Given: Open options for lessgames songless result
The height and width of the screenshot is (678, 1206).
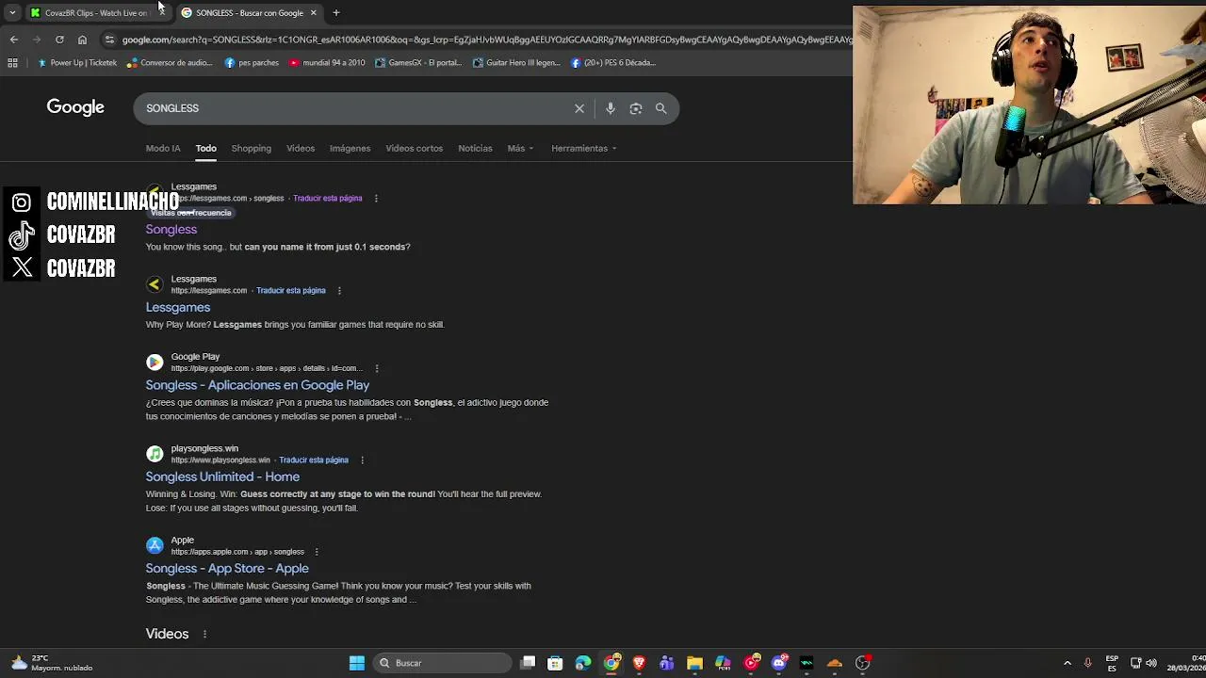Looking at the screenshot, I should pyautogui.click(x=376, y=199).
